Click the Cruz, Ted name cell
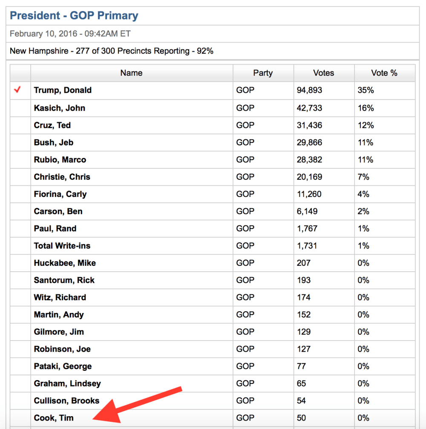Screen dimensions: 426x429 tap(52, 125)
